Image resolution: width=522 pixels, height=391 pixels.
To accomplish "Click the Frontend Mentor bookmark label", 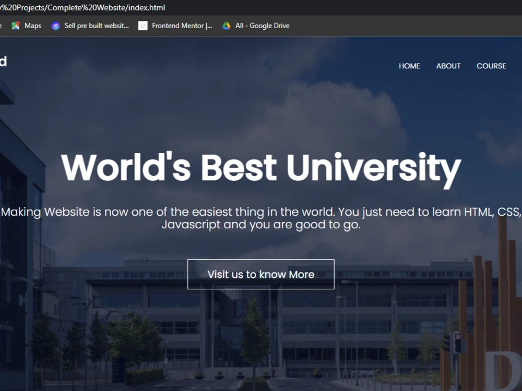I will tap(182, 26).
